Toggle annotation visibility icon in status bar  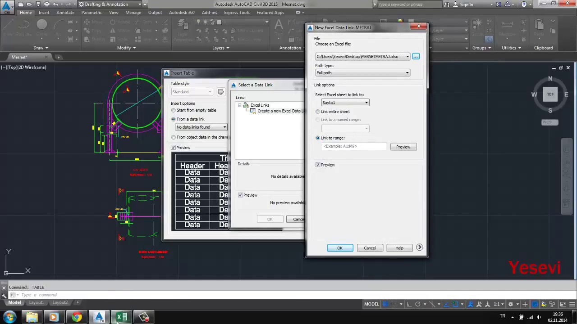click(471, 304)
